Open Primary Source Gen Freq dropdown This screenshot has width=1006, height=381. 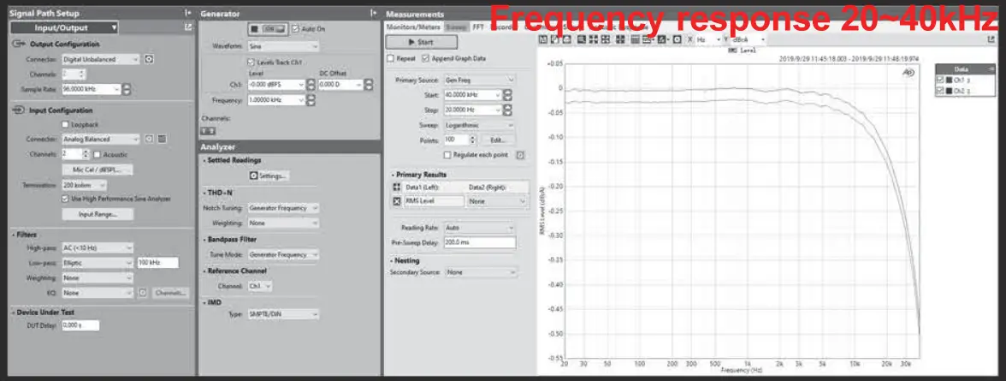(x=479, y=80)
